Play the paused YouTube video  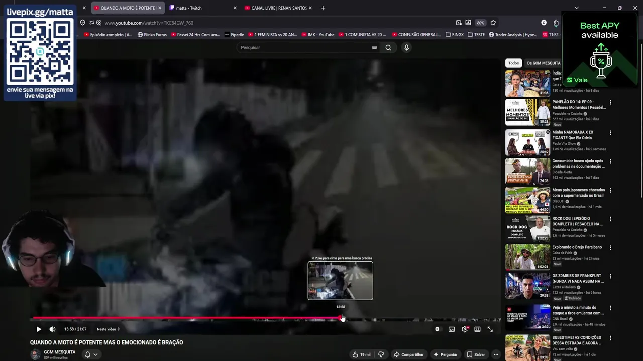tap(39, 329)
